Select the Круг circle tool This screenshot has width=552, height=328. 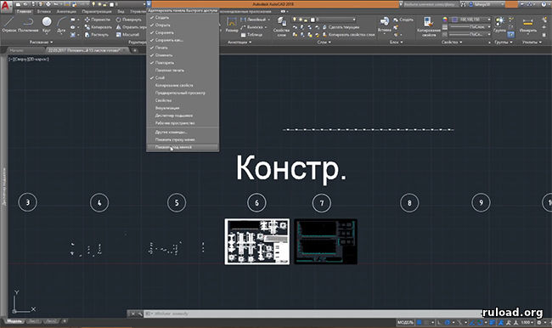coord(47,25)
